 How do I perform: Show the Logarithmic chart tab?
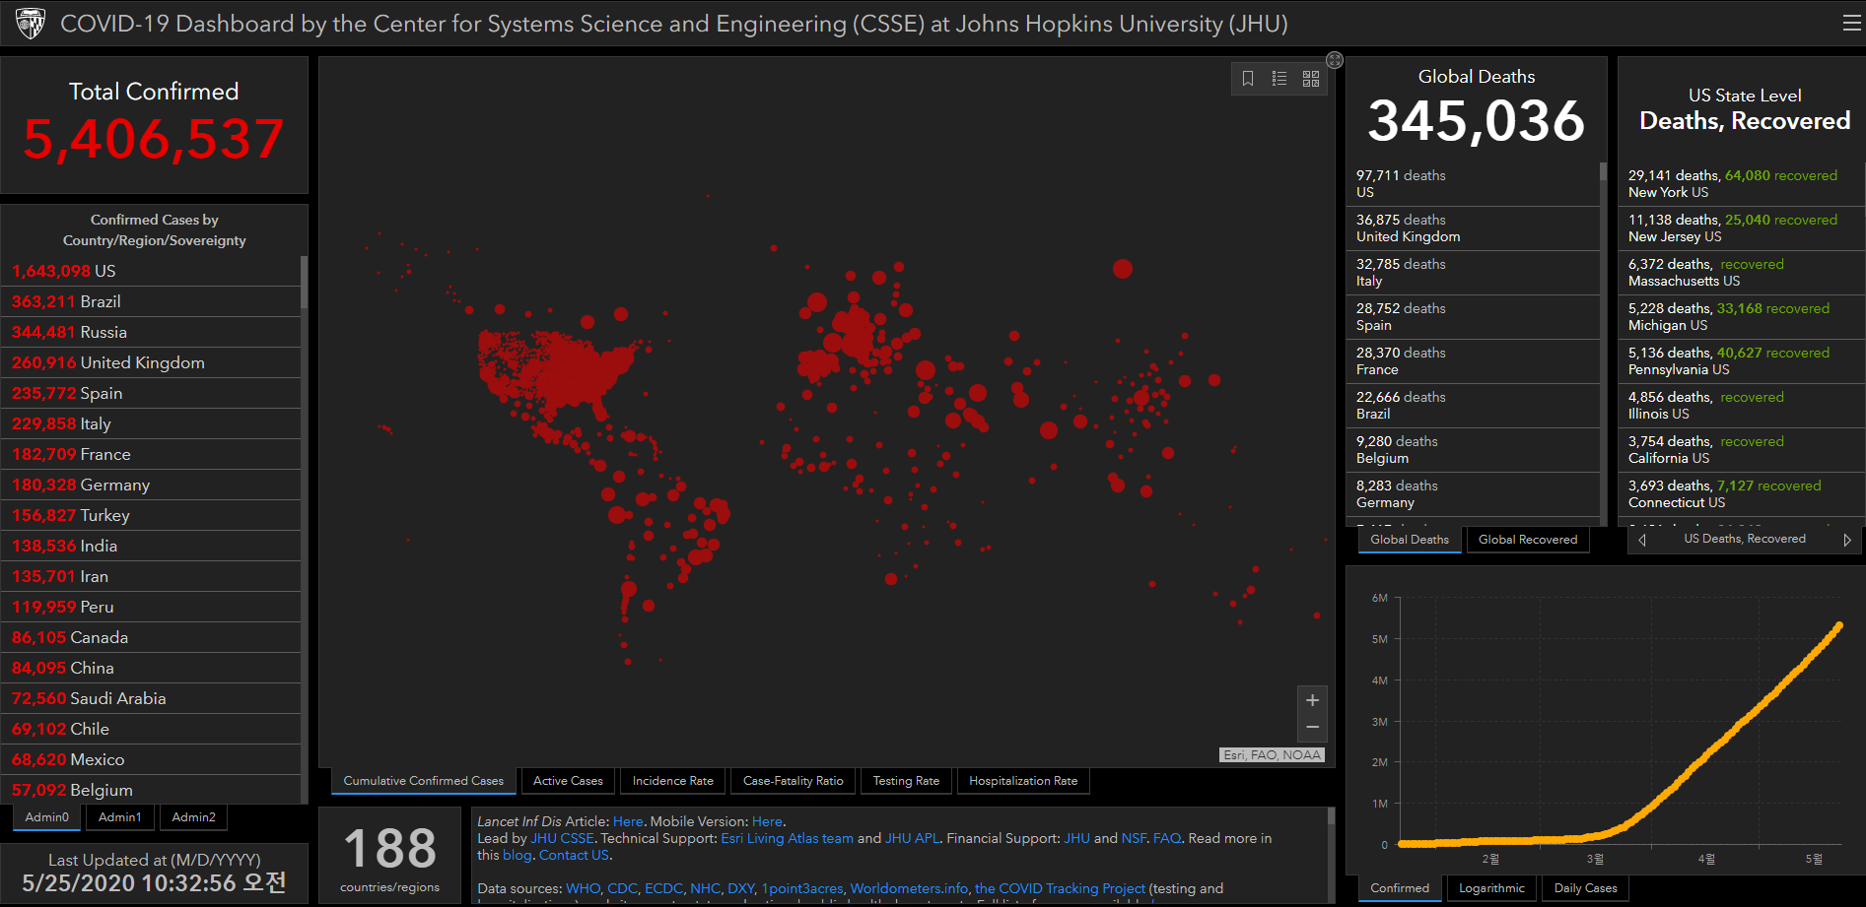tap(1491, 888)
